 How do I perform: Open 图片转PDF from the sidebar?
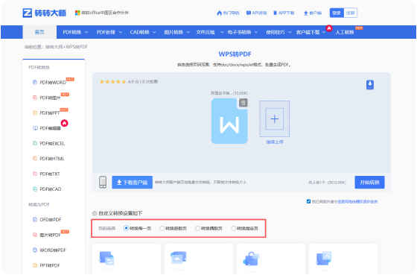[51, 235]
